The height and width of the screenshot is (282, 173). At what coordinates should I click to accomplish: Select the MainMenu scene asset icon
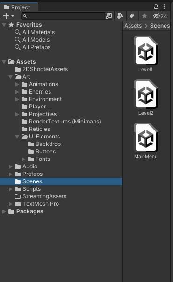point(146,137)
